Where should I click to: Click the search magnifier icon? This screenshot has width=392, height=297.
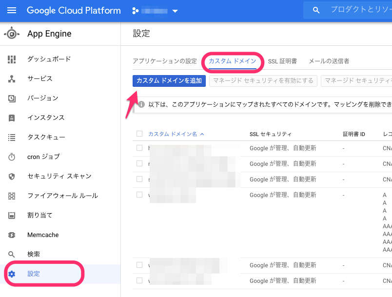click(316, 10)
